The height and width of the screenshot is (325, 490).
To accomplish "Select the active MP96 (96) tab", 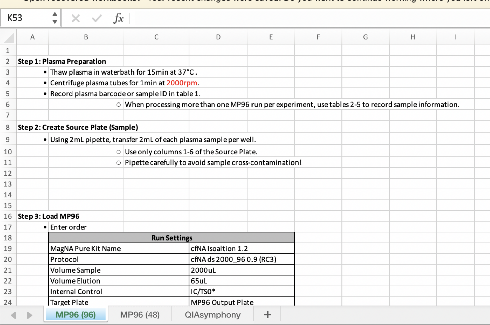I will [x=75, y=315].
